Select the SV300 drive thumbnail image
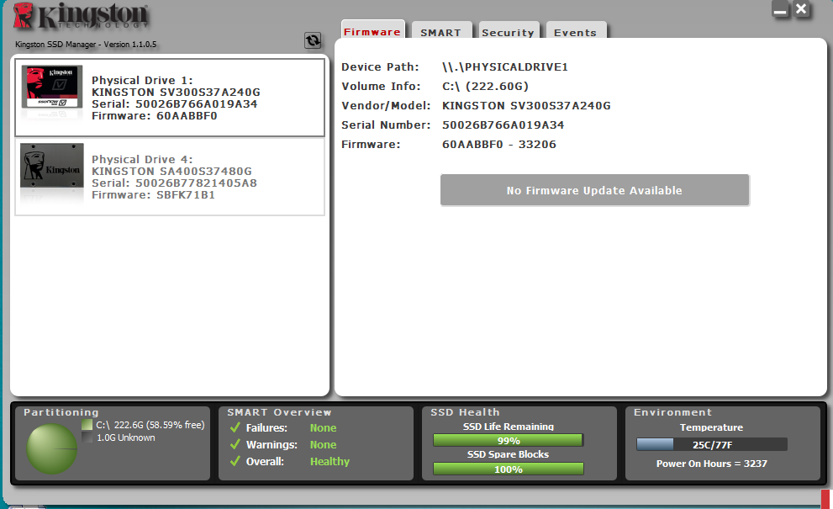The width and height of the screenshot is (833, 509). click(x=52, y=87)
